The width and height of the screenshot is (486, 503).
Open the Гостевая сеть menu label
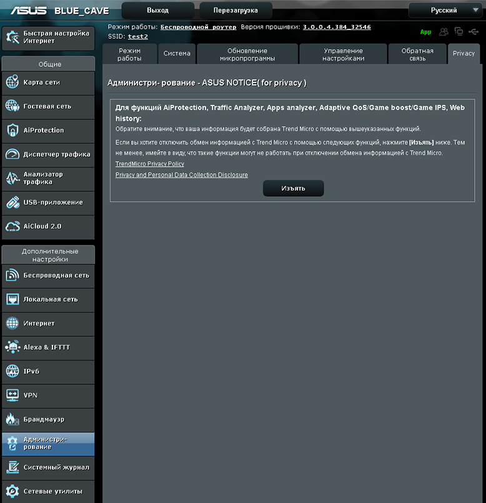(47, 106)
